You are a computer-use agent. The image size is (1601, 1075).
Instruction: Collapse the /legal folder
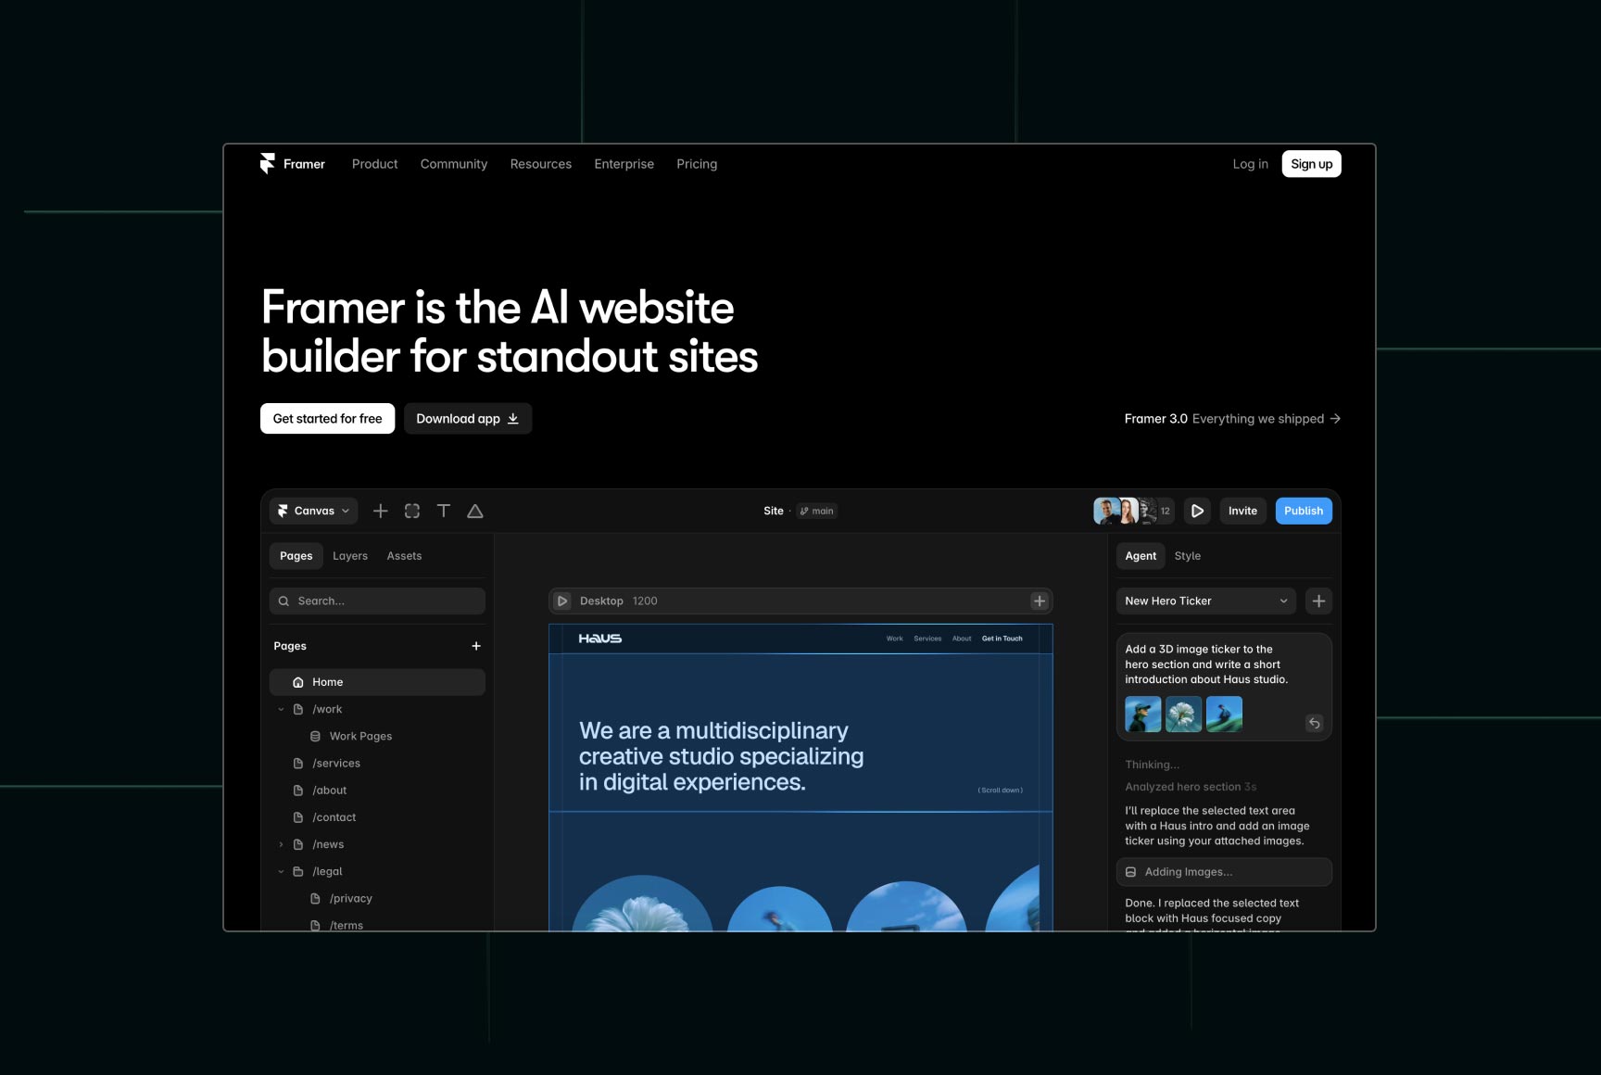(281, 871)
